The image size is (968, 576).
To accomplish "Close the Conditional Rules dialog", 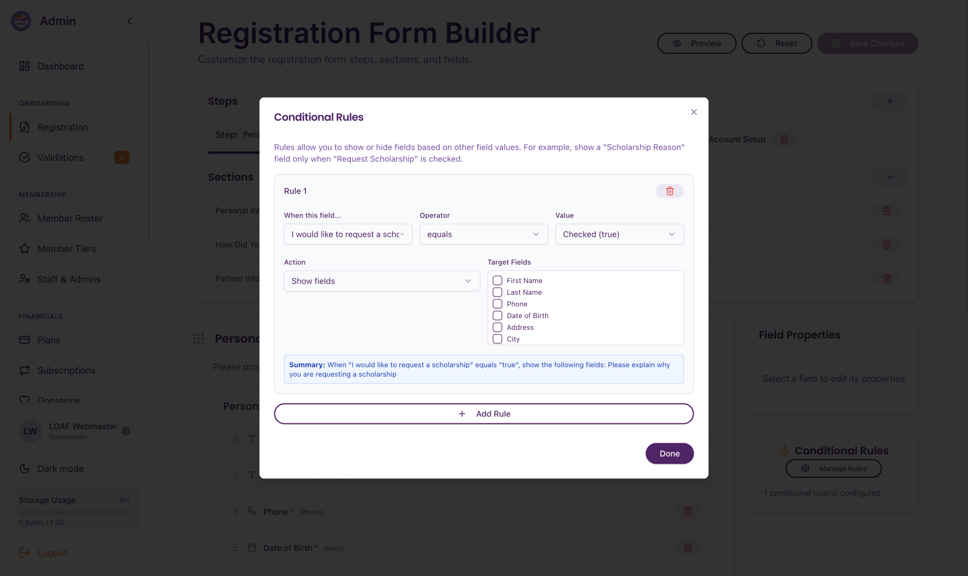I will (x=694, y=112).
